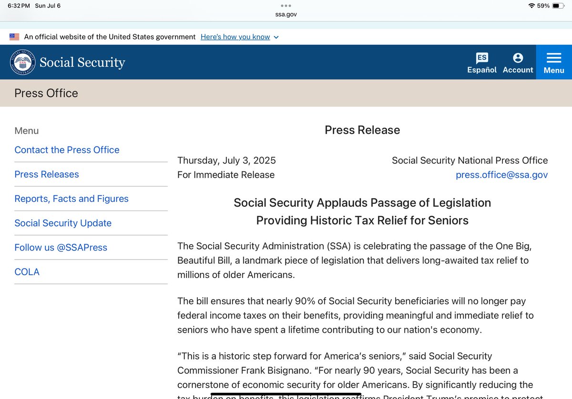Click the Press Office header title
This screenshot has width=572, height=399.
[x=46, y=93]
